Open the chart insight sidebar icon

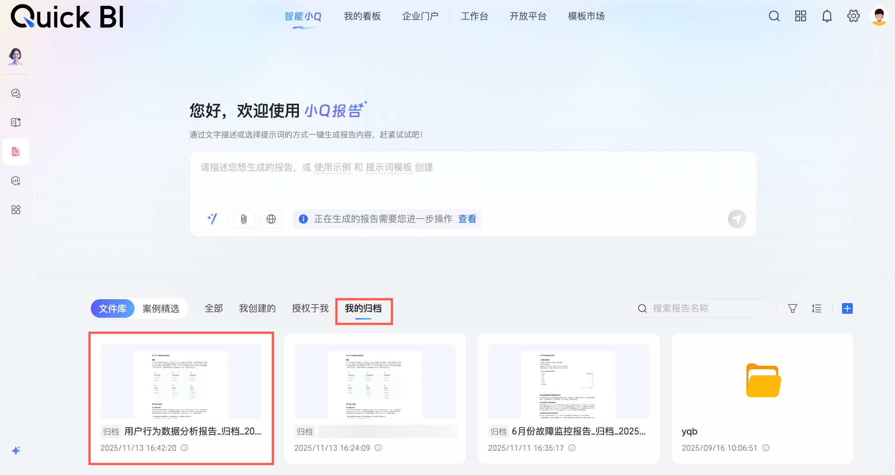(16, 181)
